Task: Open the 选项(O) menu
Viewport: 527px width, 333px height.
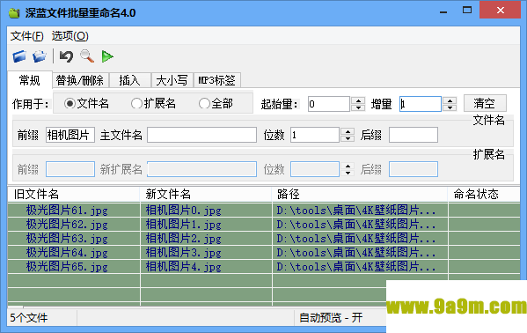Action: point(70,36)
